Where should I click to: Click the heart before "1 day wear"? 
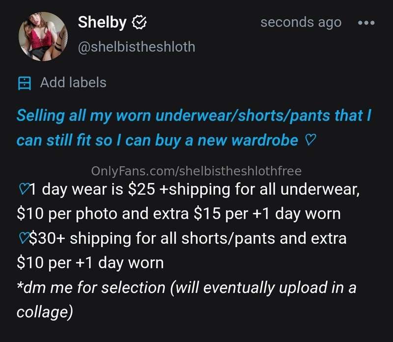[x=23, y=190]
